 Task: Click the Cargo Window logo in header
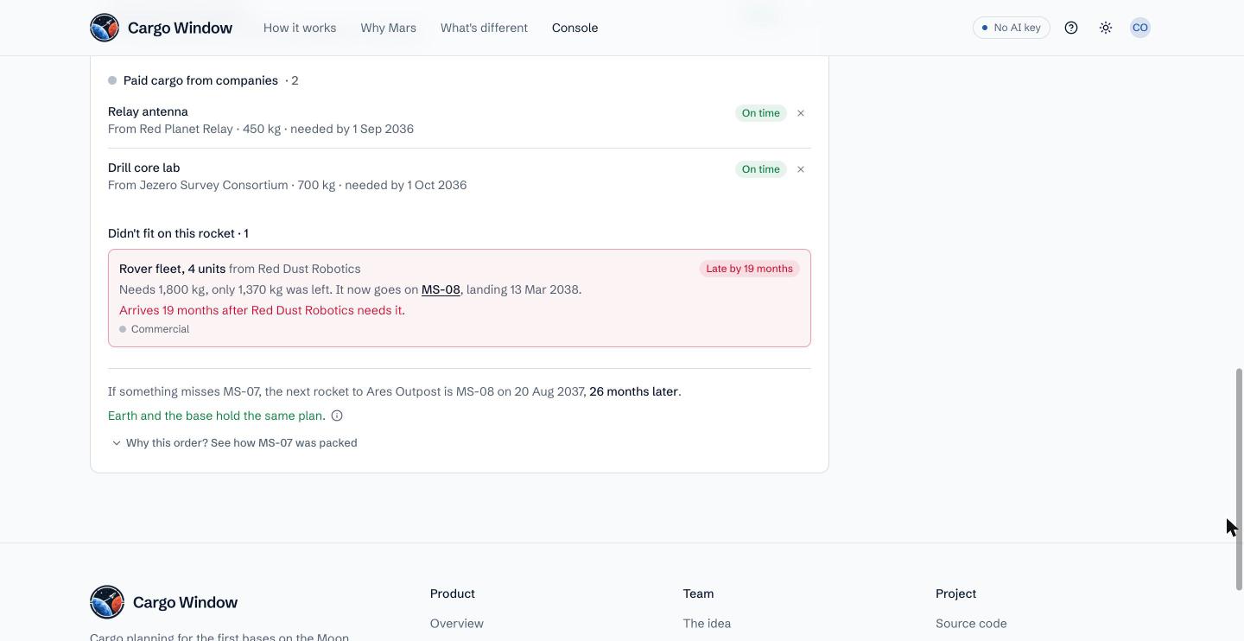pyautogui.click(x=162, y=28)
